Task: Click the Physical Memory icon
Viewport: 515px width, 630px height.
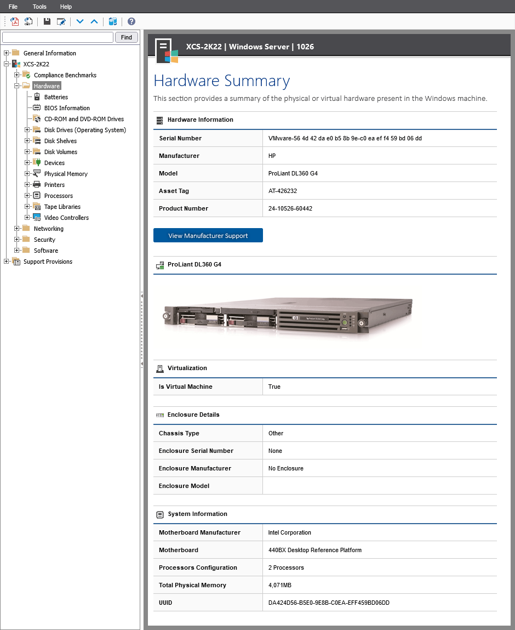Action: pos(37,173)
